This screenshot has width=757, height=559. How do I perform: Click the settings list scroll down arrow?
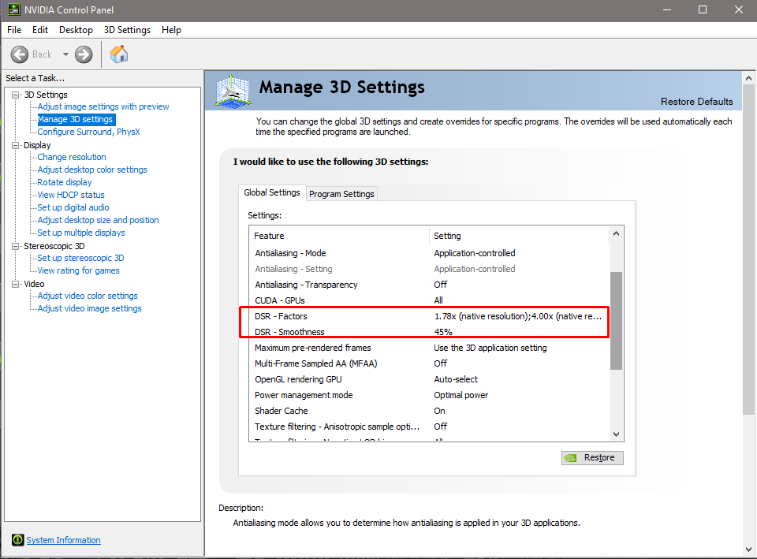click(616, 434)
